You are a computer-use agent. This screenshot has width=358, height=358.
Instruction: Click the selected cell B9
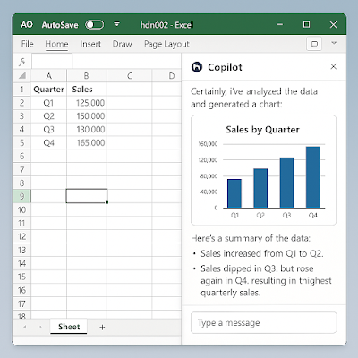[87, 196]
